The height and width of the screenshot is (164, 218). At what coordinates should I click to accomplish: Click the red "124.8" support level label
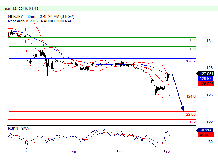191,96
